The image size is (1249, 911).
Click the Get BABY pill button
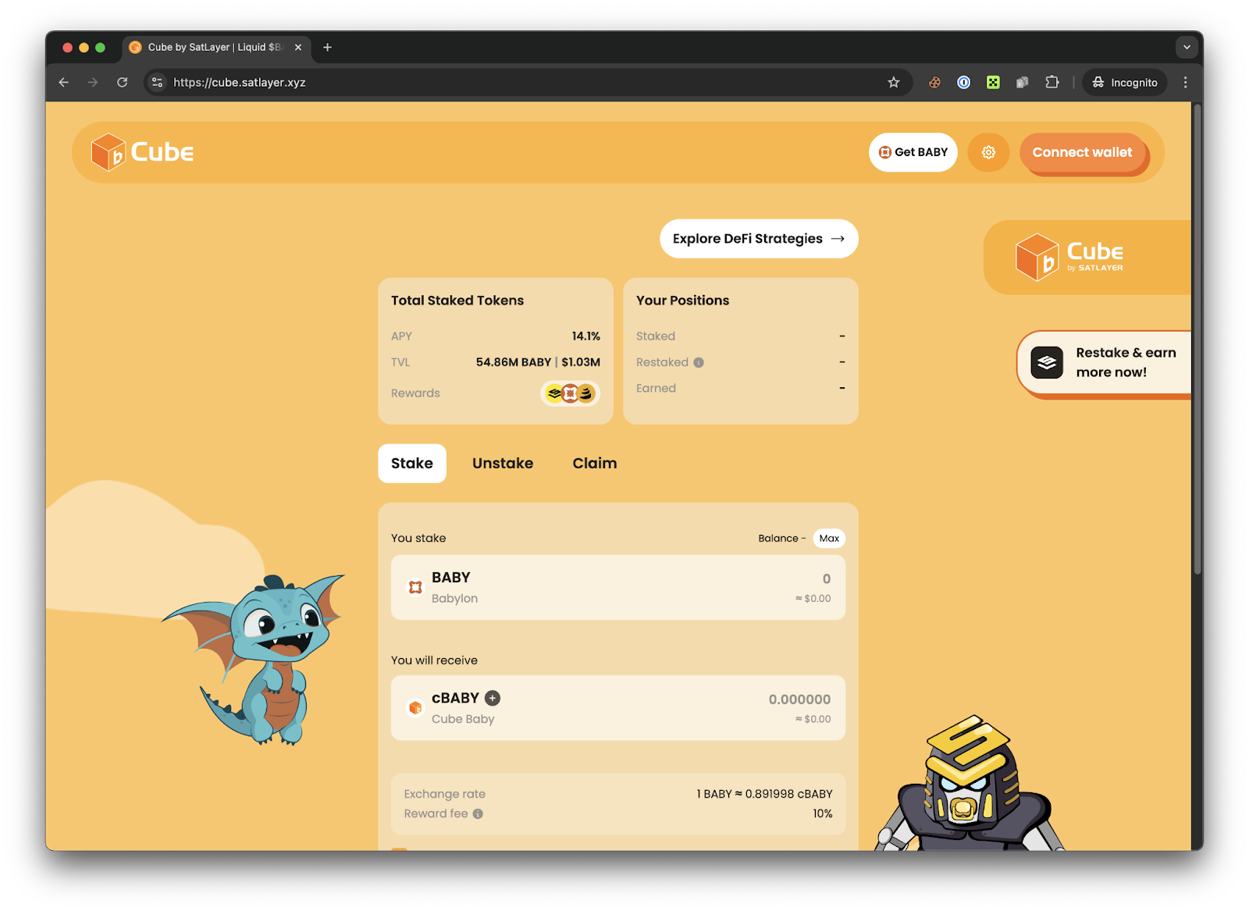913,152
